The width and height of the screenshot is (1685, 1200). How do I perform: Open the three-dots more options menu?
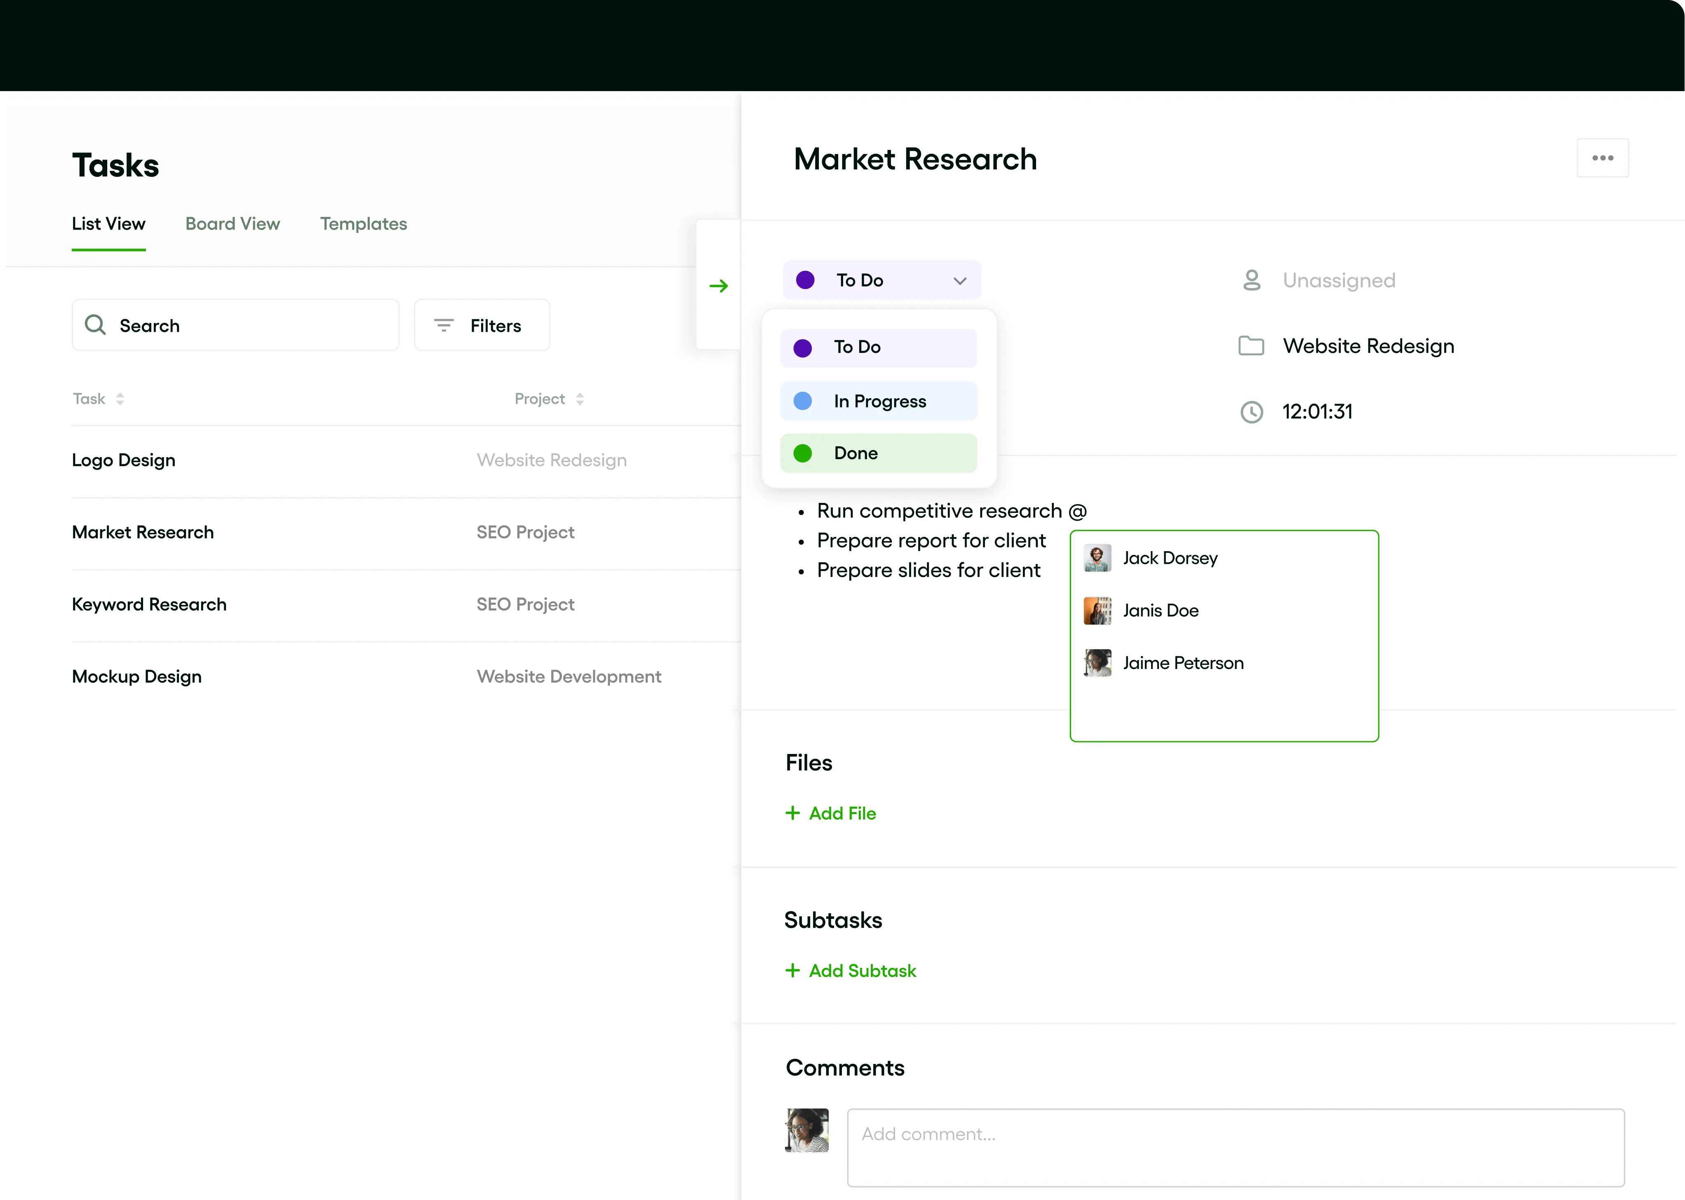[1602, 158]
